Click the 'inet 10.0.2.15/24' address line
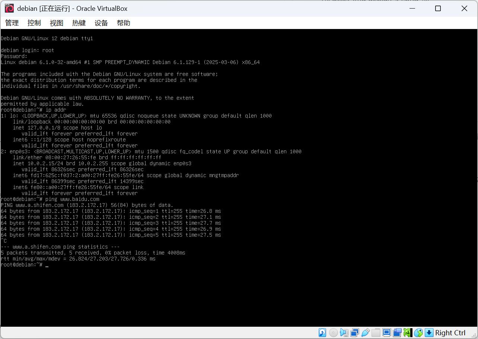Image resolution: width=478 pixels, height=339 pixels. (102, 163)
